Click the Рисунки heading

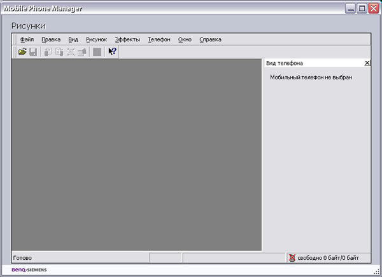(x=29, y=26)
